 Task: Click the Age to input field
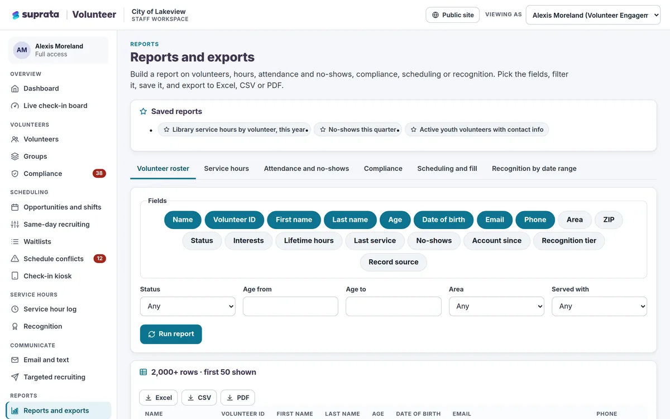(394, 306)
